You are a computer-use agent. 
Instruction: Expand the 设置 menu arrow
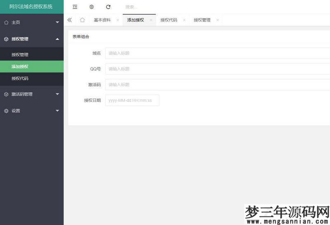pyautogui.click(x=57, y=111)
